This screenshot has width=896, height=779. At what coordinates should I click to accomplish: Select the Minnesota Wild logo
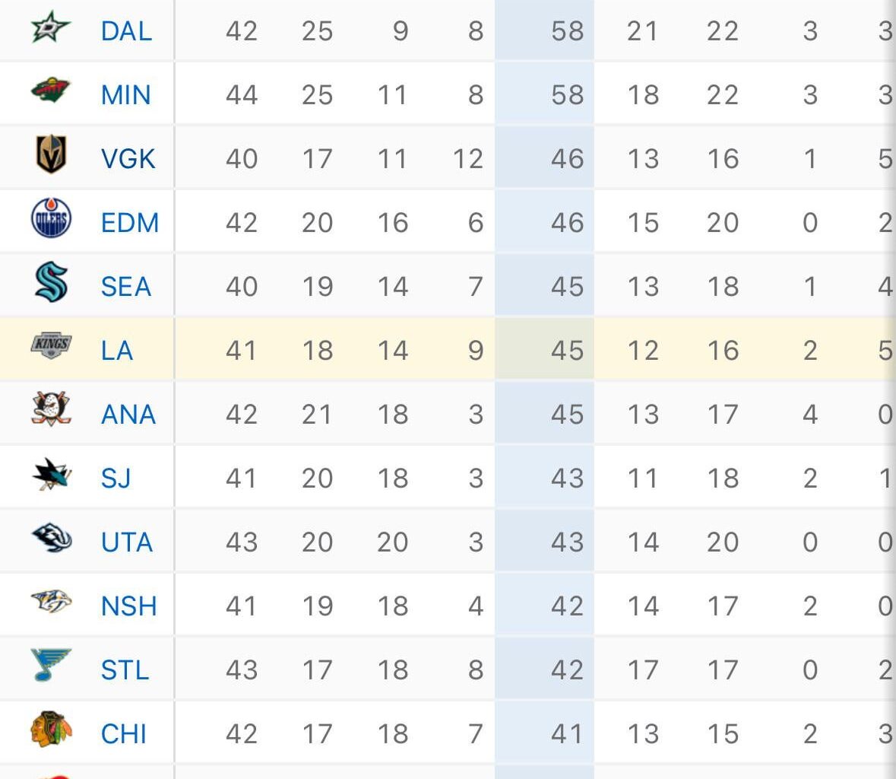(x=49, y=94)
